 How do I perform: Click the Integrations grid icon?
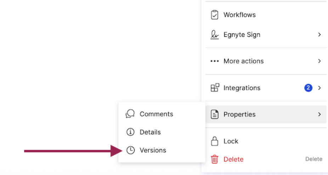(215, 88)
